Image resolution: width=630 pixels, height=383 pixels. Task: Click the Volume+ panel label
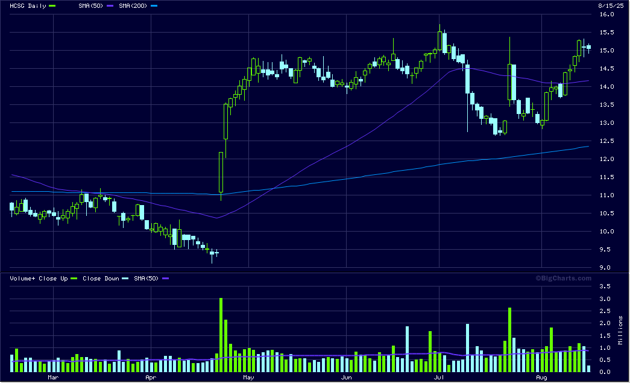(22, 279)
